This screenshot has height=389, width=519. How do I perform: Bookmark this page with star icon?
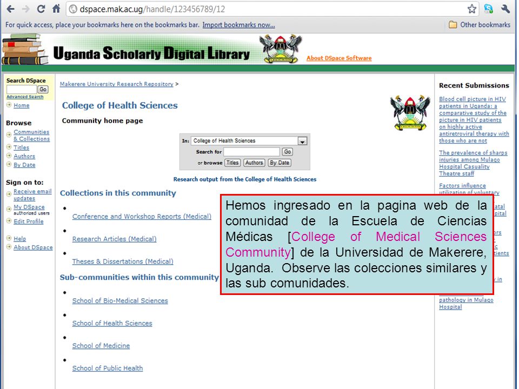[x=471, y=9]
